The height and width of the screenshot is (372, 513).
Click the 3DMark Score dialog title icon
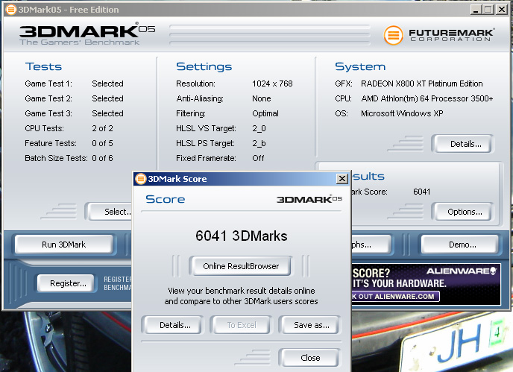140,179
